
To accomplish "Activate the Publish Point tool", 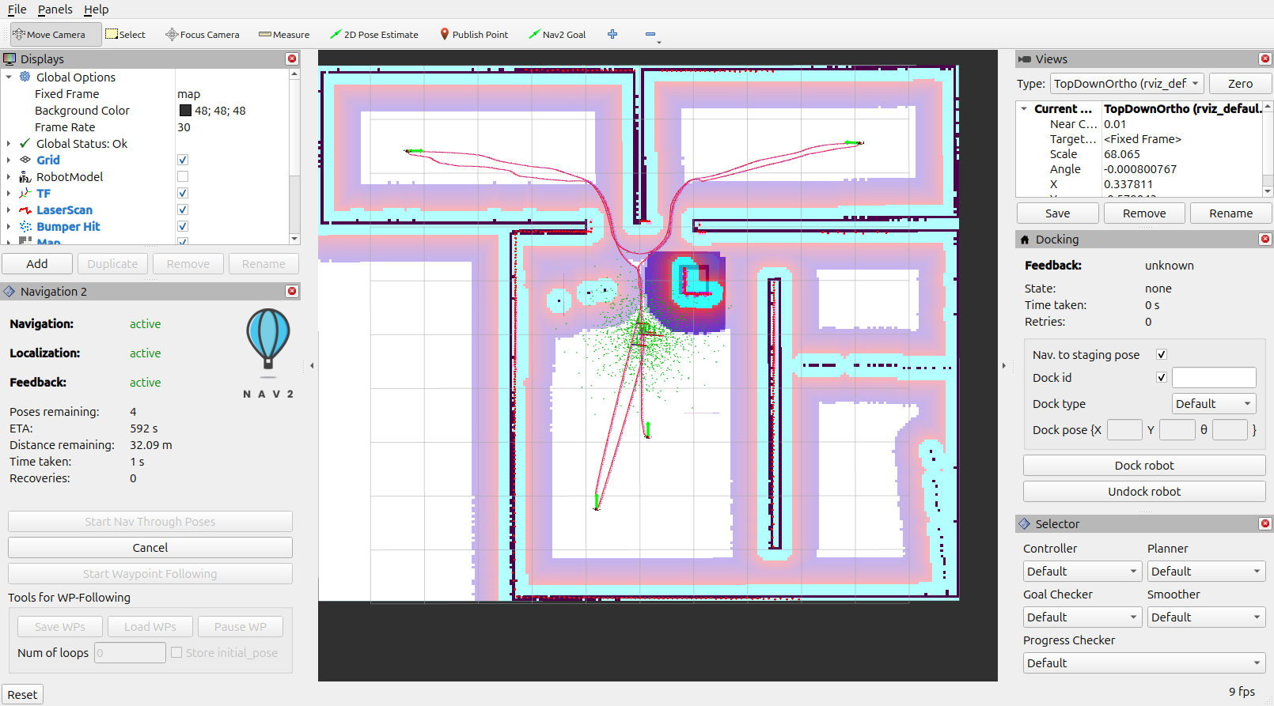I will click(x=474, y=35).
